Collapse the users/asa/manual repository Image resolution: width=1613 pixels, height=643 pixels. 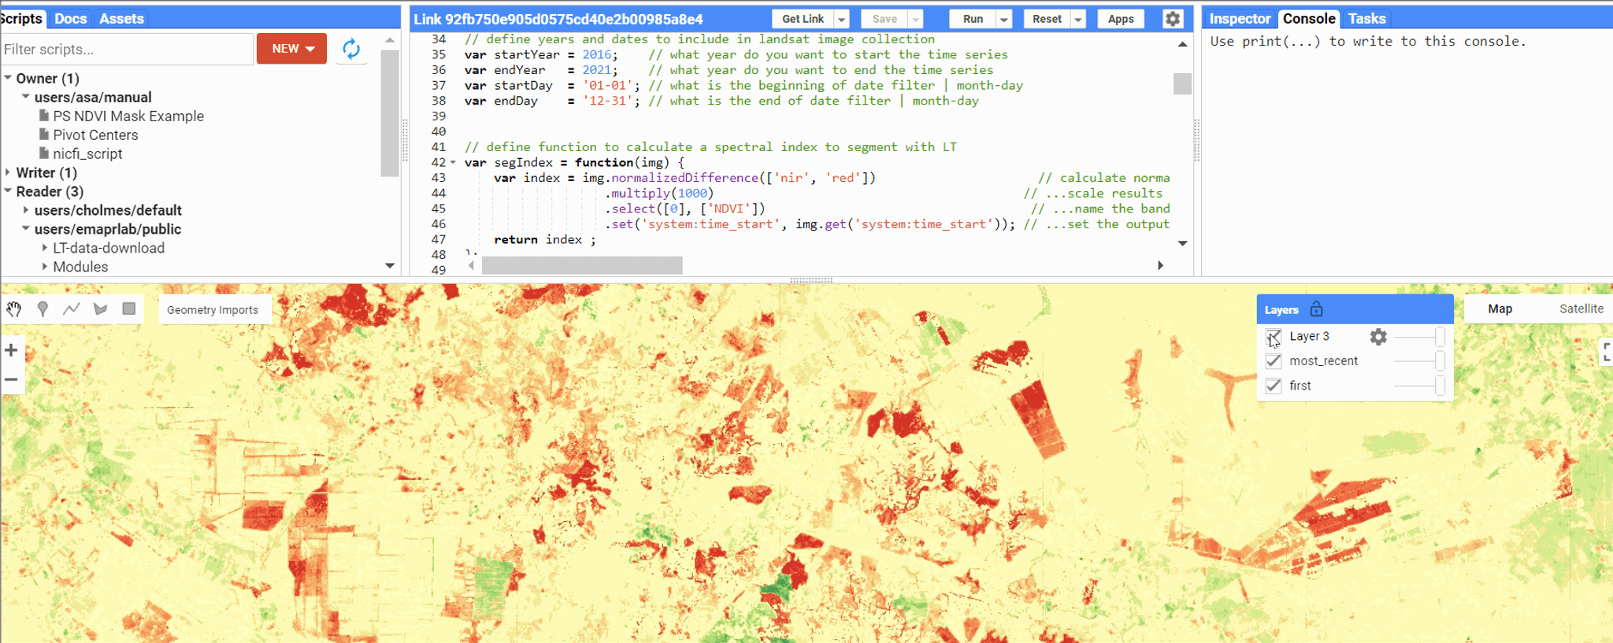pyautogui.click(x=26, y=97)
